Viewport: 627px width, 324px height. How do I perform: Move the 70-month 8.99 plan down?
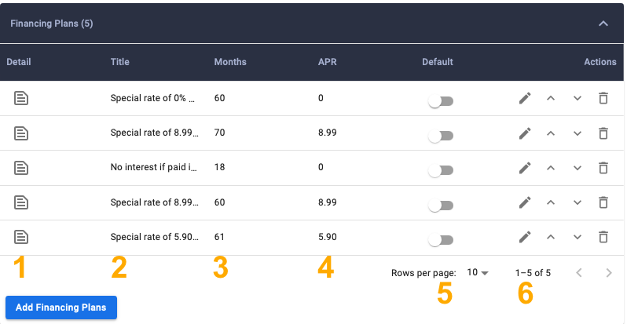577,133
